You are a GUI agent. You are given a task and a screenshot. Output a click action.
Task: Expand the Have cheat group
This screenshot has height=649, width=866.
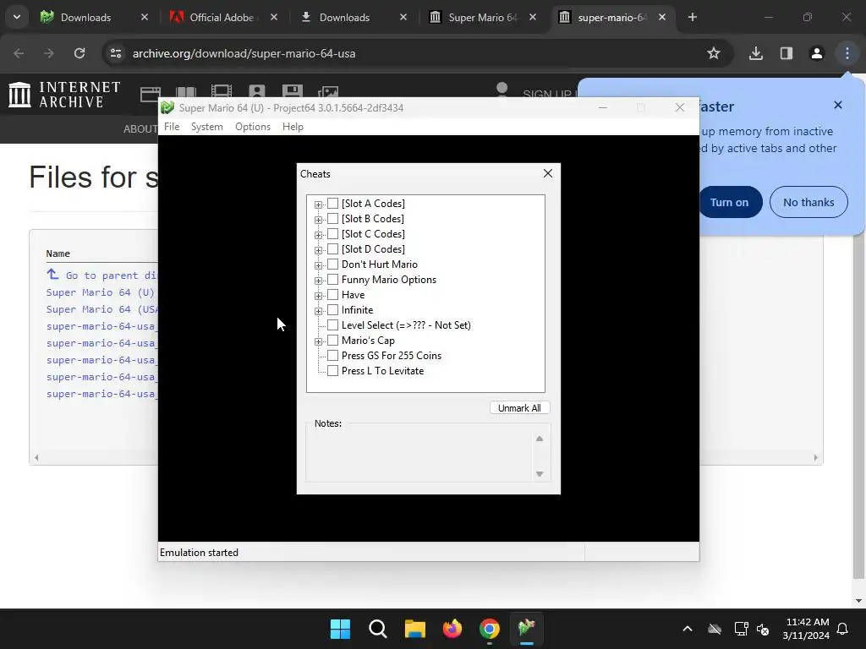pos(318,296)
